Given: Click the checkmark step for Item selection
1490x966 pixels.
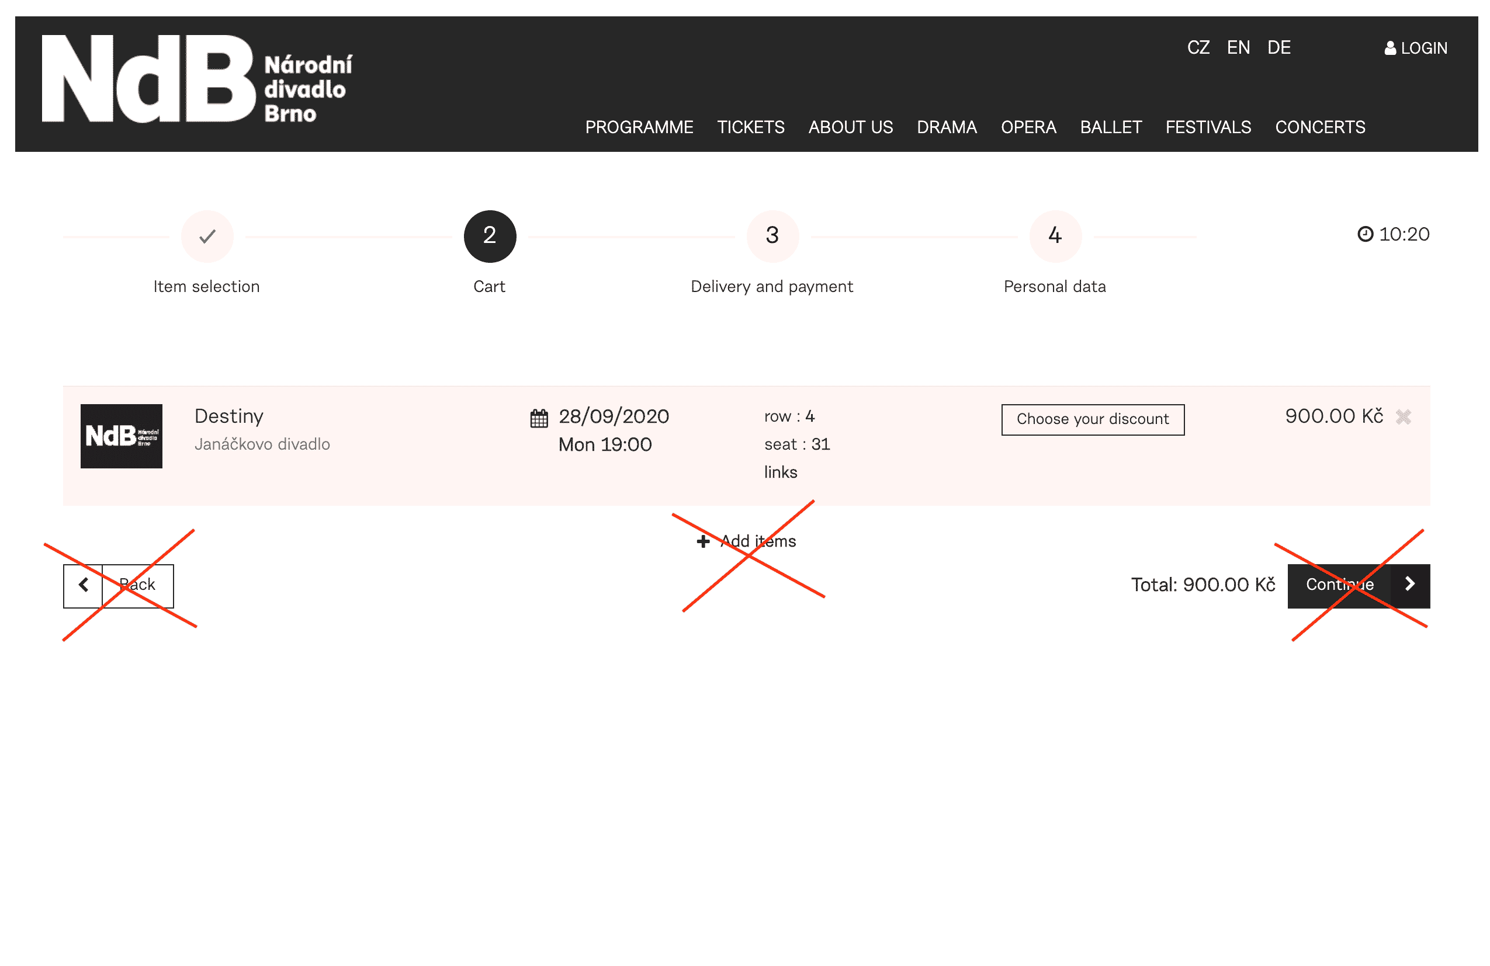Looking at the screenshot, I should pyautogui.click(x=207, y=237).
